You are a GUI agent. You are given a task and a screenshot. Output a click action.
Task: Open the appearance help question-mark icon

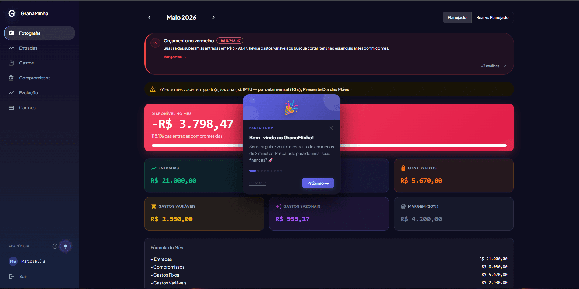tap(55, 246)
